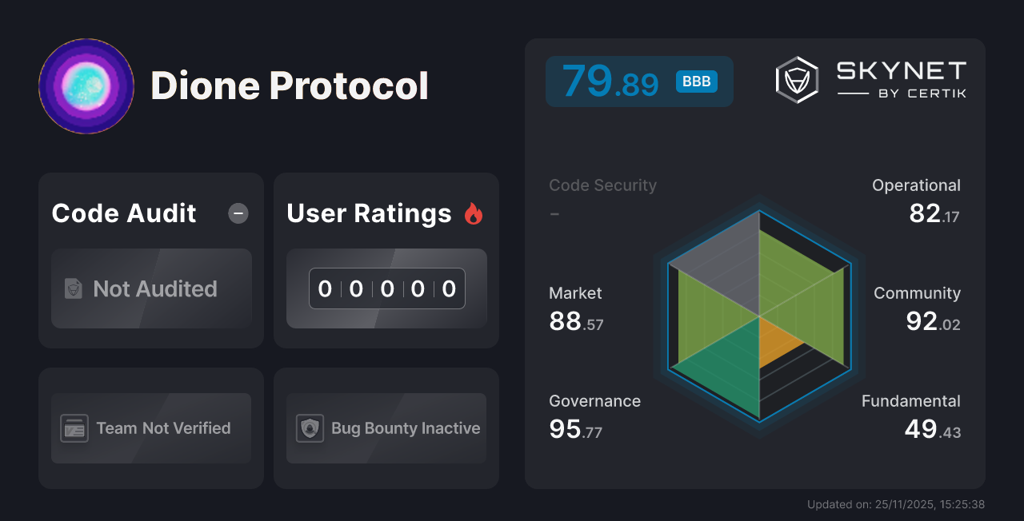1024x521 pixels.
Task: Click the Code Audit minus status icon
Action: point(238,213)
